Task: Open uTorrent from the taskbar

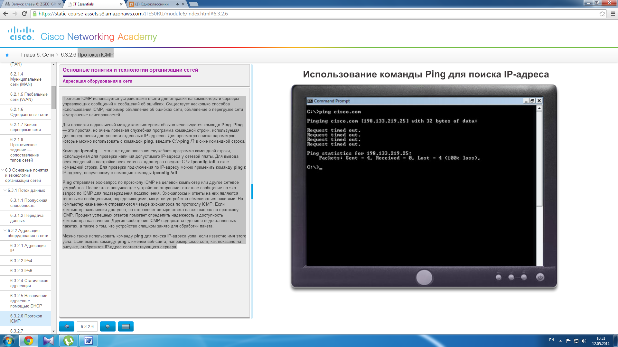Action: pyautogui.click(x=68, y=341)
